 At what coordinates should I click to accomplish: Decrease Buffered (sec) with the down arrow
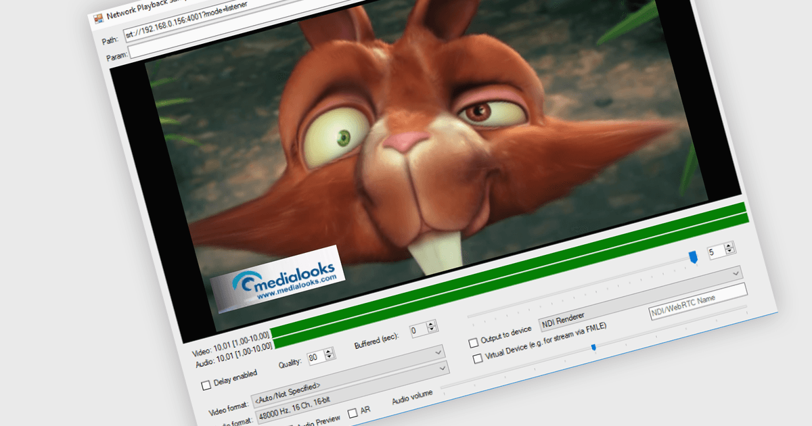click(x=432, y=331)
